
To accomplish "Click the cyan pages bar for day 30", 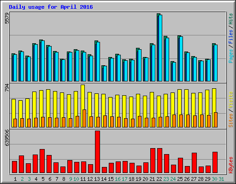I will pyautogui.click(x=216, y=63).
